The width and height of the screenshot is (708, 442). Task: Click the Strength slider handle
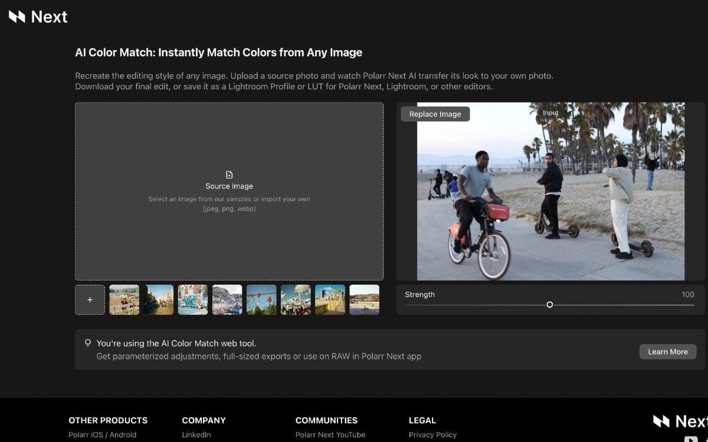click(x=550, y=305)
